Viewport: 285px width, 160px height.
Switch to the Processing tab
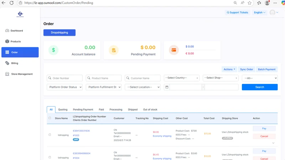(x=116, y=110)
